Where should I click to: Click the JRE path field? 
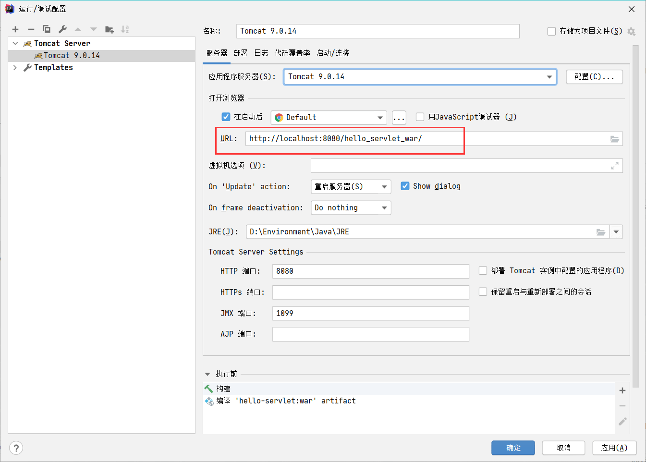[x=427, y=232]
